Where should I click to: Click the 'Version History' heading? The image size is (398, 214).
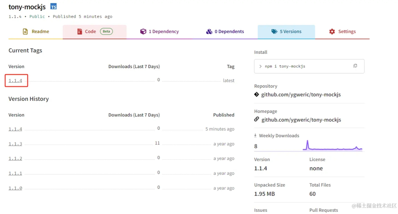29,99
